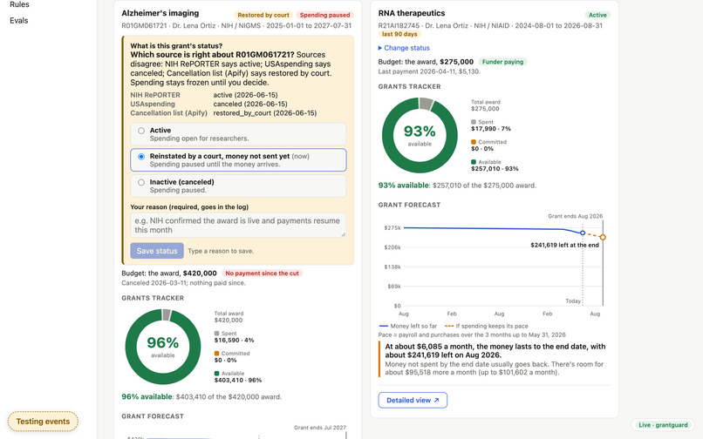Click orange Committed swatch under $420,000 award
The image size is (703, 439).
click(x=216, y=354)
